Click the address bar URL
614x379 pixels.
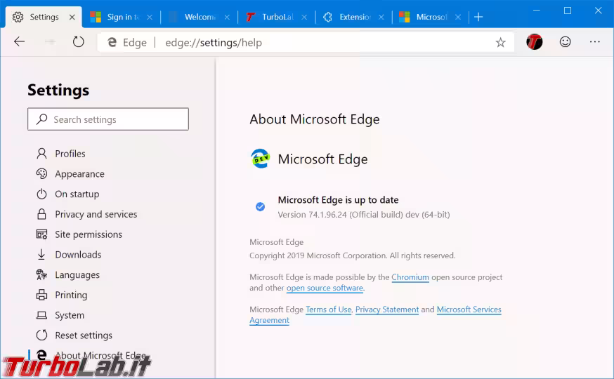[x=214, y=42]
